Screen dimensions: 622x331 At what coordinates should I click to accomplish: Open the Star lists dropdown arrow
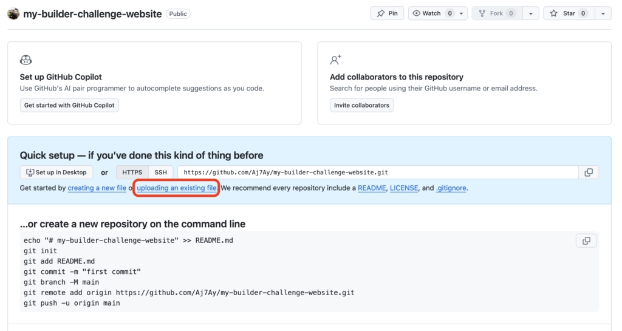603,13
